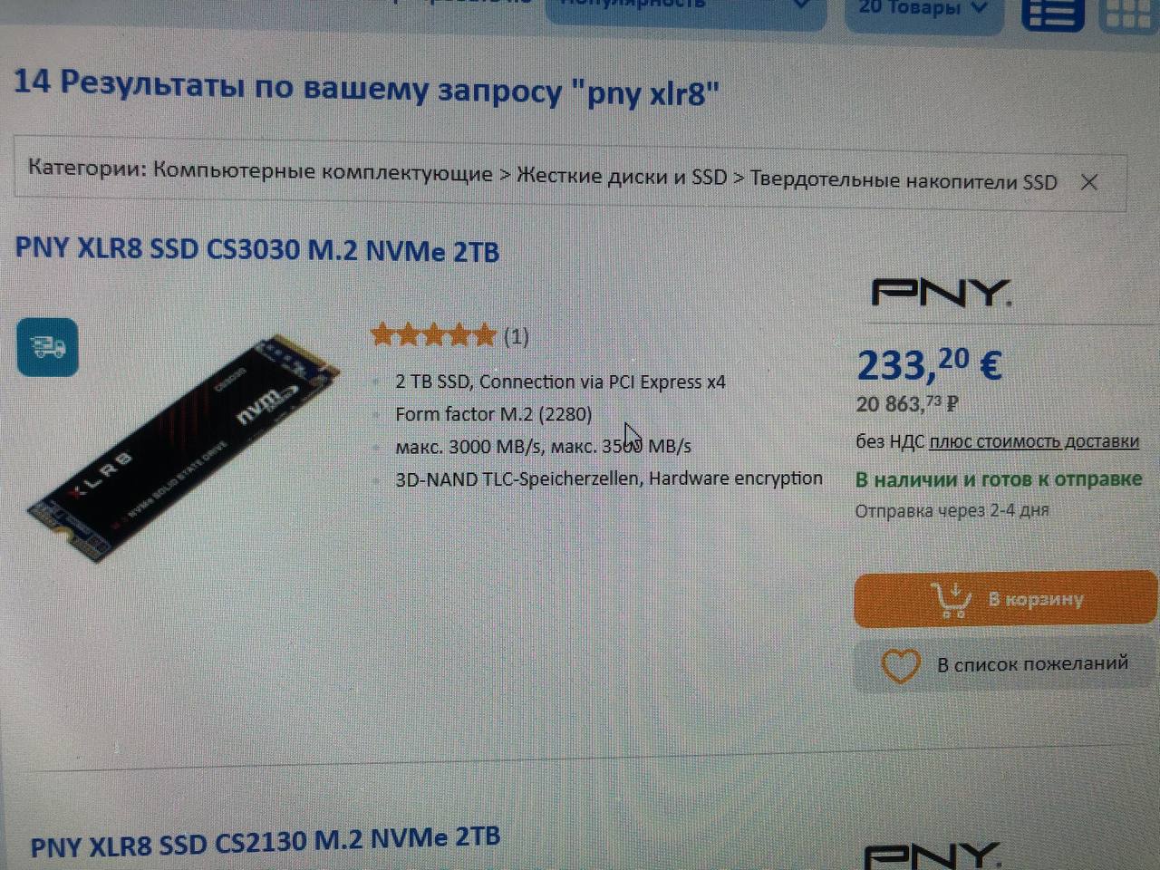Click the PNY brand logo

[x=942, y=293]
